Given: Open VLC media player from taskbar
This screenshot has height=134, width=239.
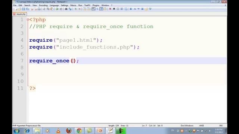Looking at the screenshot, I should pos(58,131).
